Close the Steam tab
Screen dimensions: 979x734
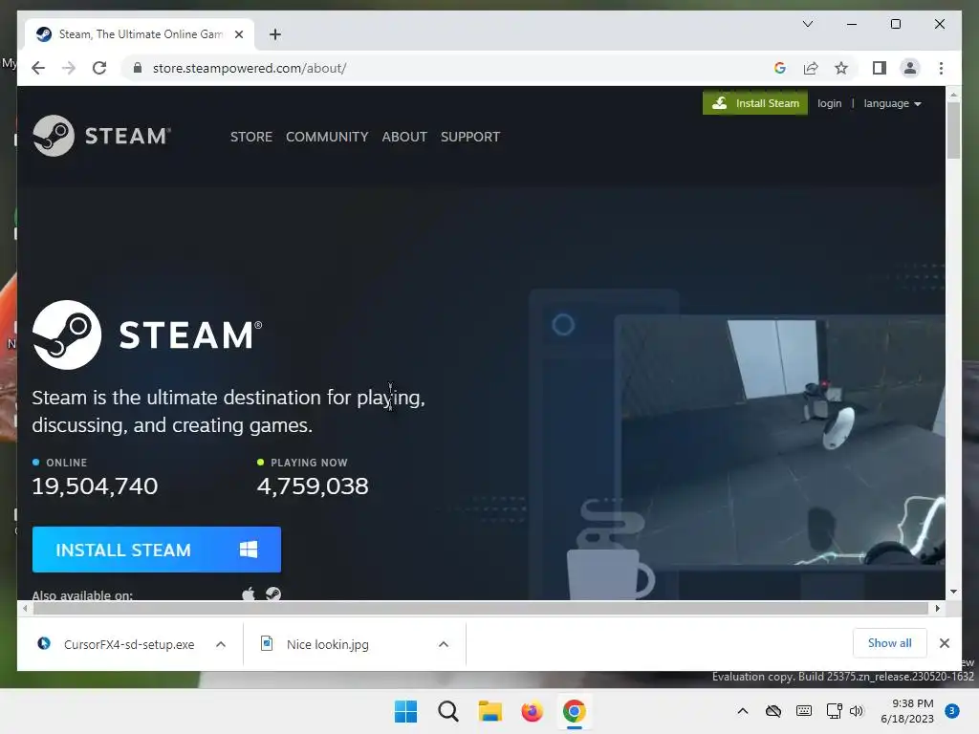pos(238,34)
